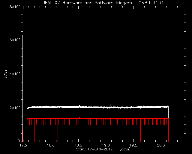This screenshot has width=192, height=154.
Task: Click the 19.5 x-axis tick label
Action: [x=133, y=145]
